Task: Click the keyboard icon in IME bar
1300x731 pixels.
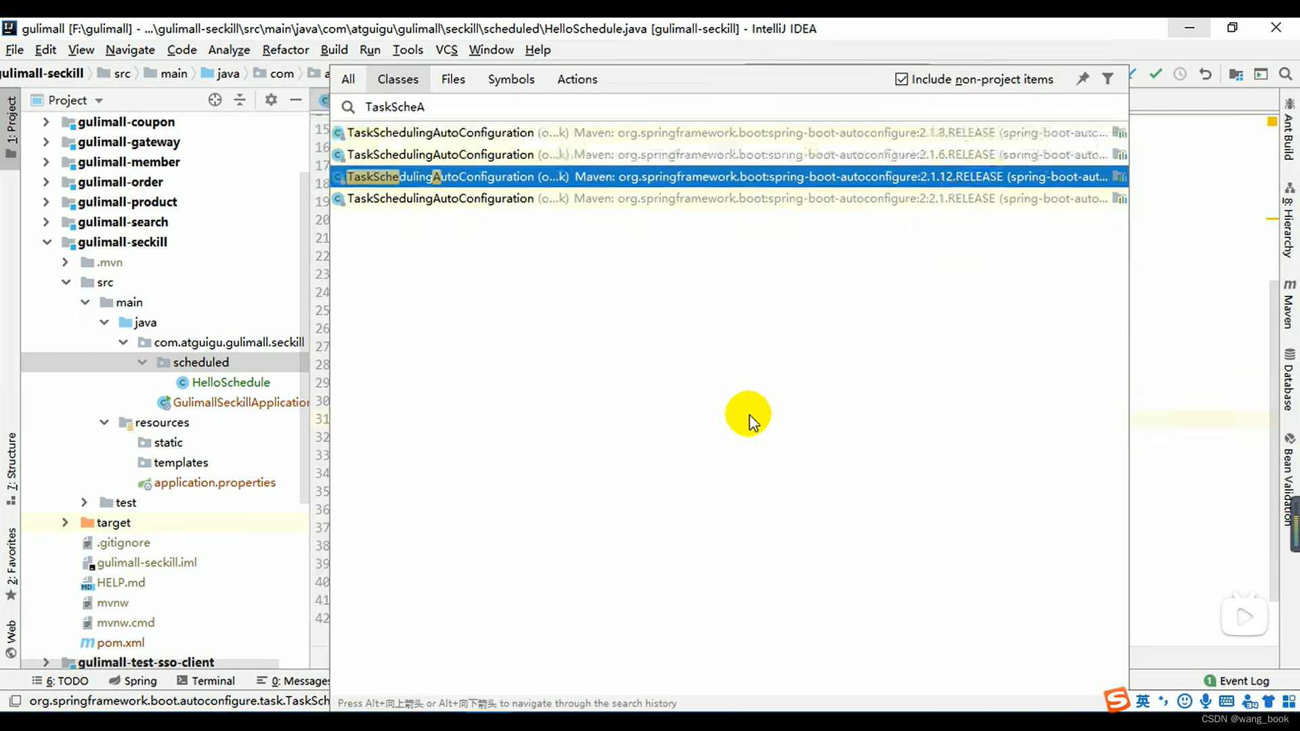Action: (1226, 701)
